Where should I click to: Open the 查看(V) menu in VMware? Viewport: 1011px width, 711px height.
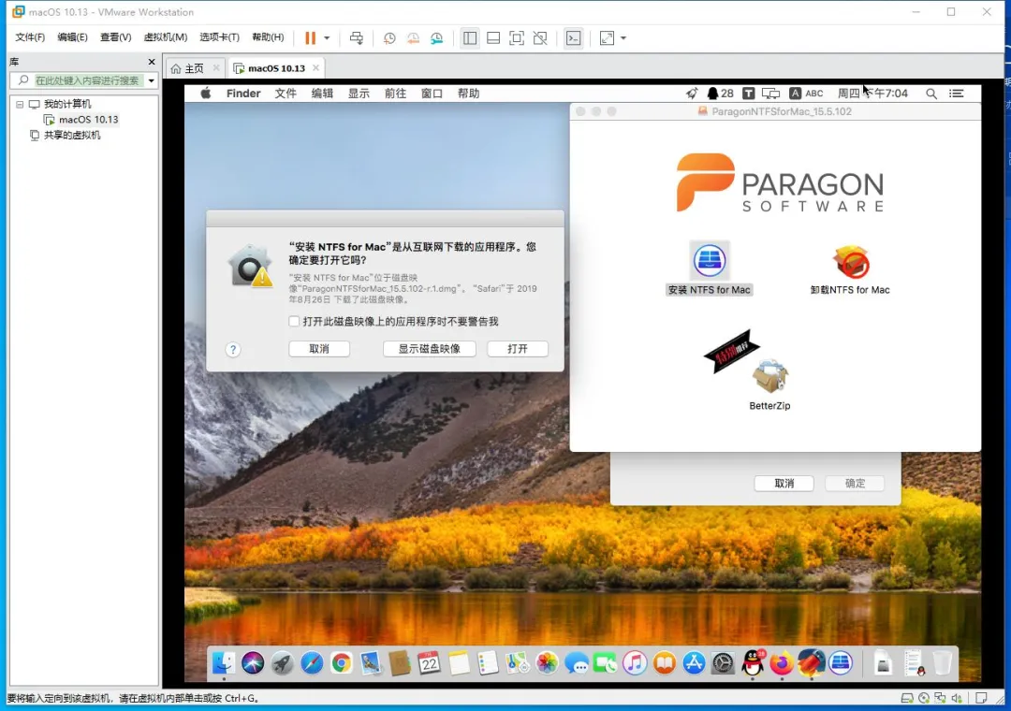tap(115, 37)
